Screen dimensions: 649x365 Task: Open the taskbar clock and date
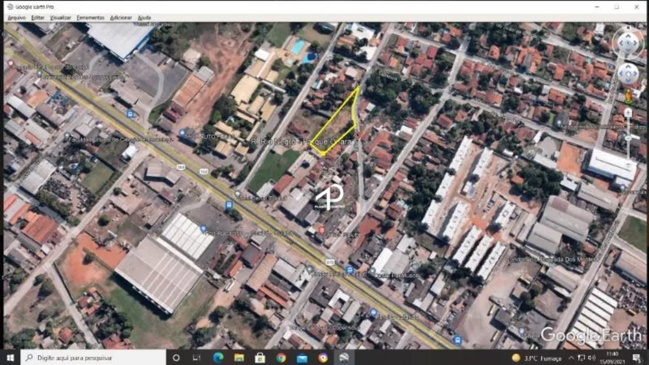pyautogui.click(x=613, y=358)
